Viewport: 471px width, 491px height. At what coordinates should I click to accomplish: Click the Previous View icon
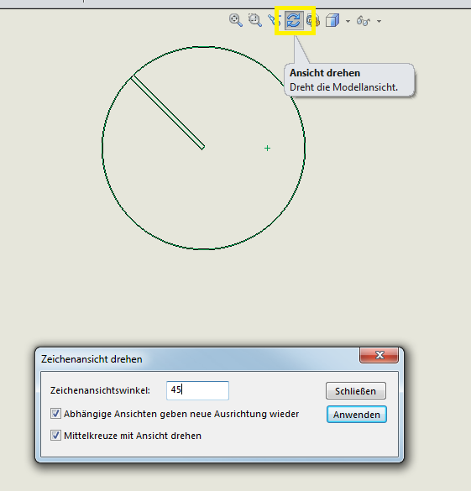click(274, 20)
